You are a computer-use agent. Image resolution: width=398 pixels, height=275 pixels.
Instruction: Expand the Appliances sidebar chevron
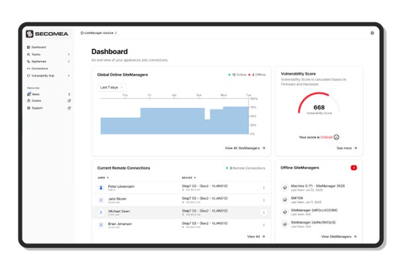(x=69, y=61)
